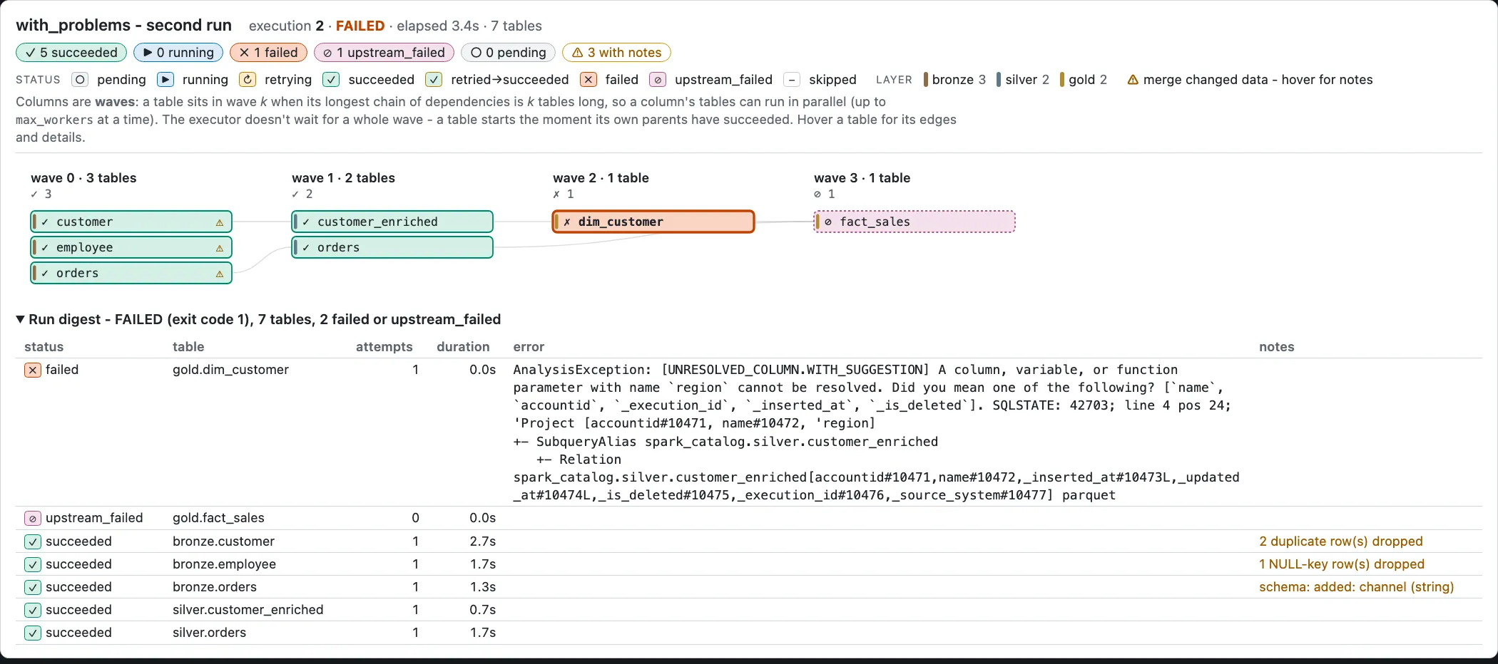The image size is (1498, 664).
Task: Click the failed status legend icon
Action: [588, 80]
